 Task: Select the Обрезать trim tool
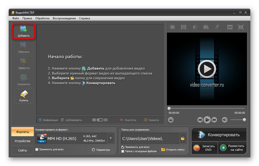[24, 48]
